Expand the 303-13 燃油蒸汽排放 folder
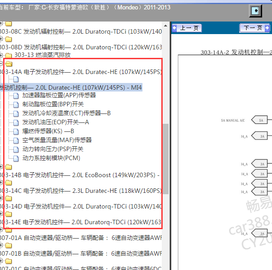This screenshot has height=270, width=272. point(1,55)
